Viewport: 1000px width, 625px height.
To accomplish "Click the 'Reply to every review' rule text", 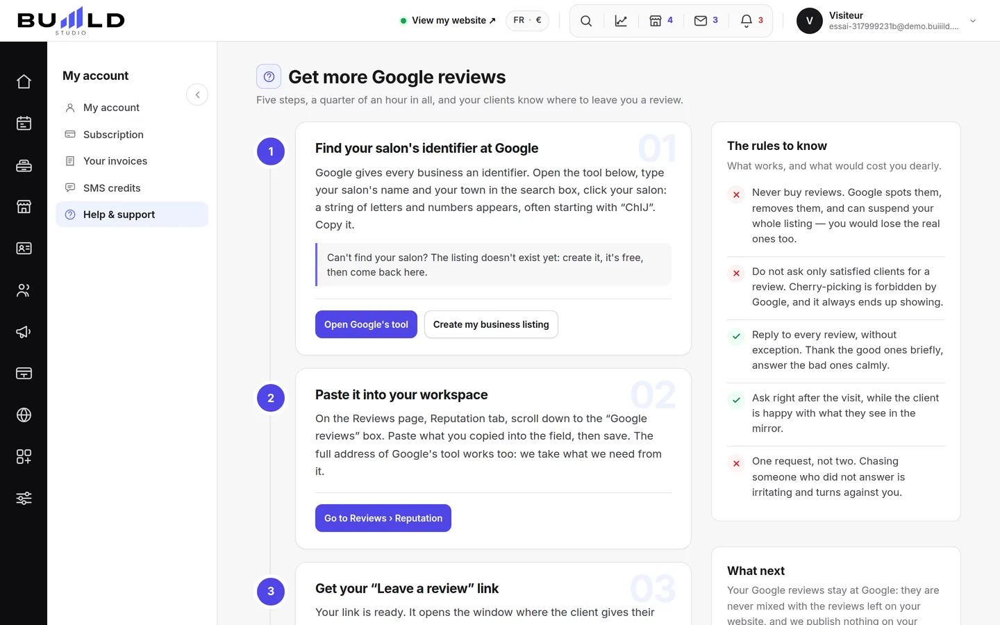I will click(847, 350).
